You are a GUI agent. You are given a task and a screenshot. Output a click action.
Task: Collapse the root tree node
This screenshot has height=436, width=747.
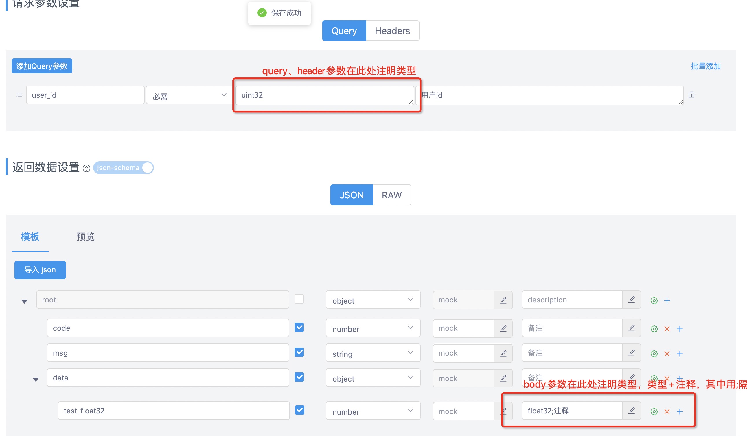pyautogui.click(x=25, y=302)
